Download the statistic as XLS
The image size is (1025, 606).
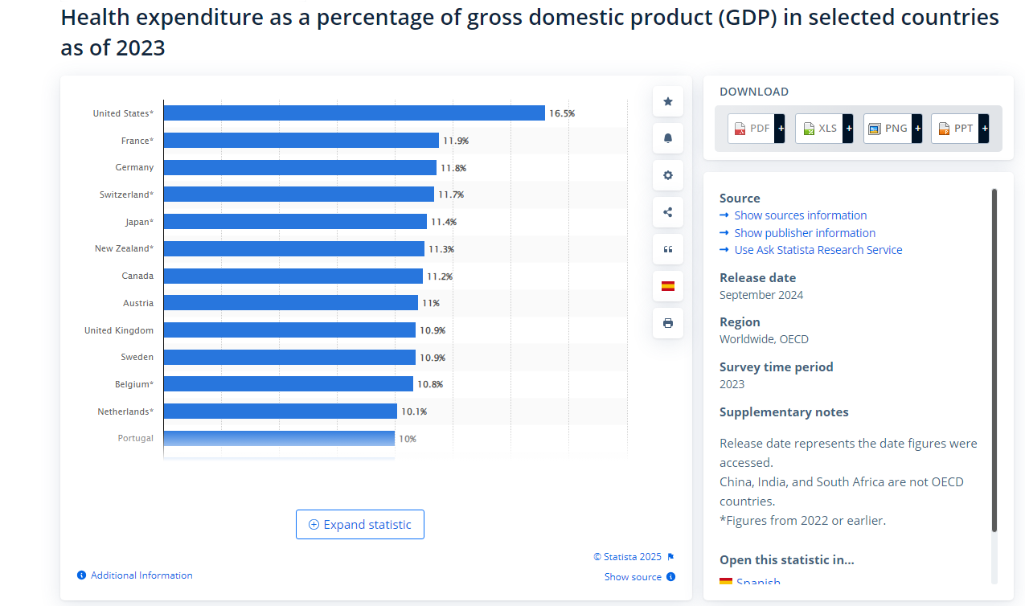(823, 129)
